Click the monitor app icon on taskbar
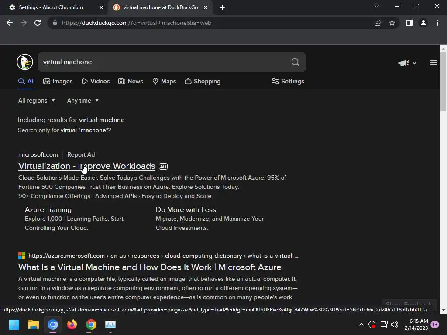Screen dimensions: 447x335 tap(110, 325)
